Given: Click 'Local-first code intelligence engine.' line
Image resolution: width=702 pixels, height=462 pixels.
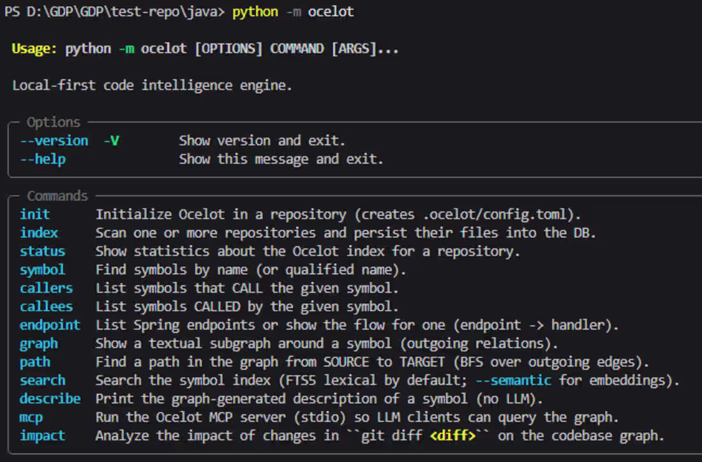Looking at the screenshot, I should [153, 85].
